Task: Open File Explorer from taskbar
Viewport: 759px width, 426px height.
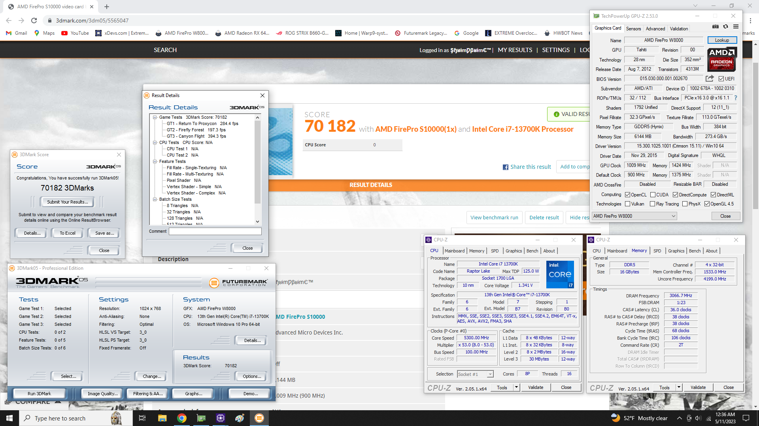Action: tap(162, 418)
